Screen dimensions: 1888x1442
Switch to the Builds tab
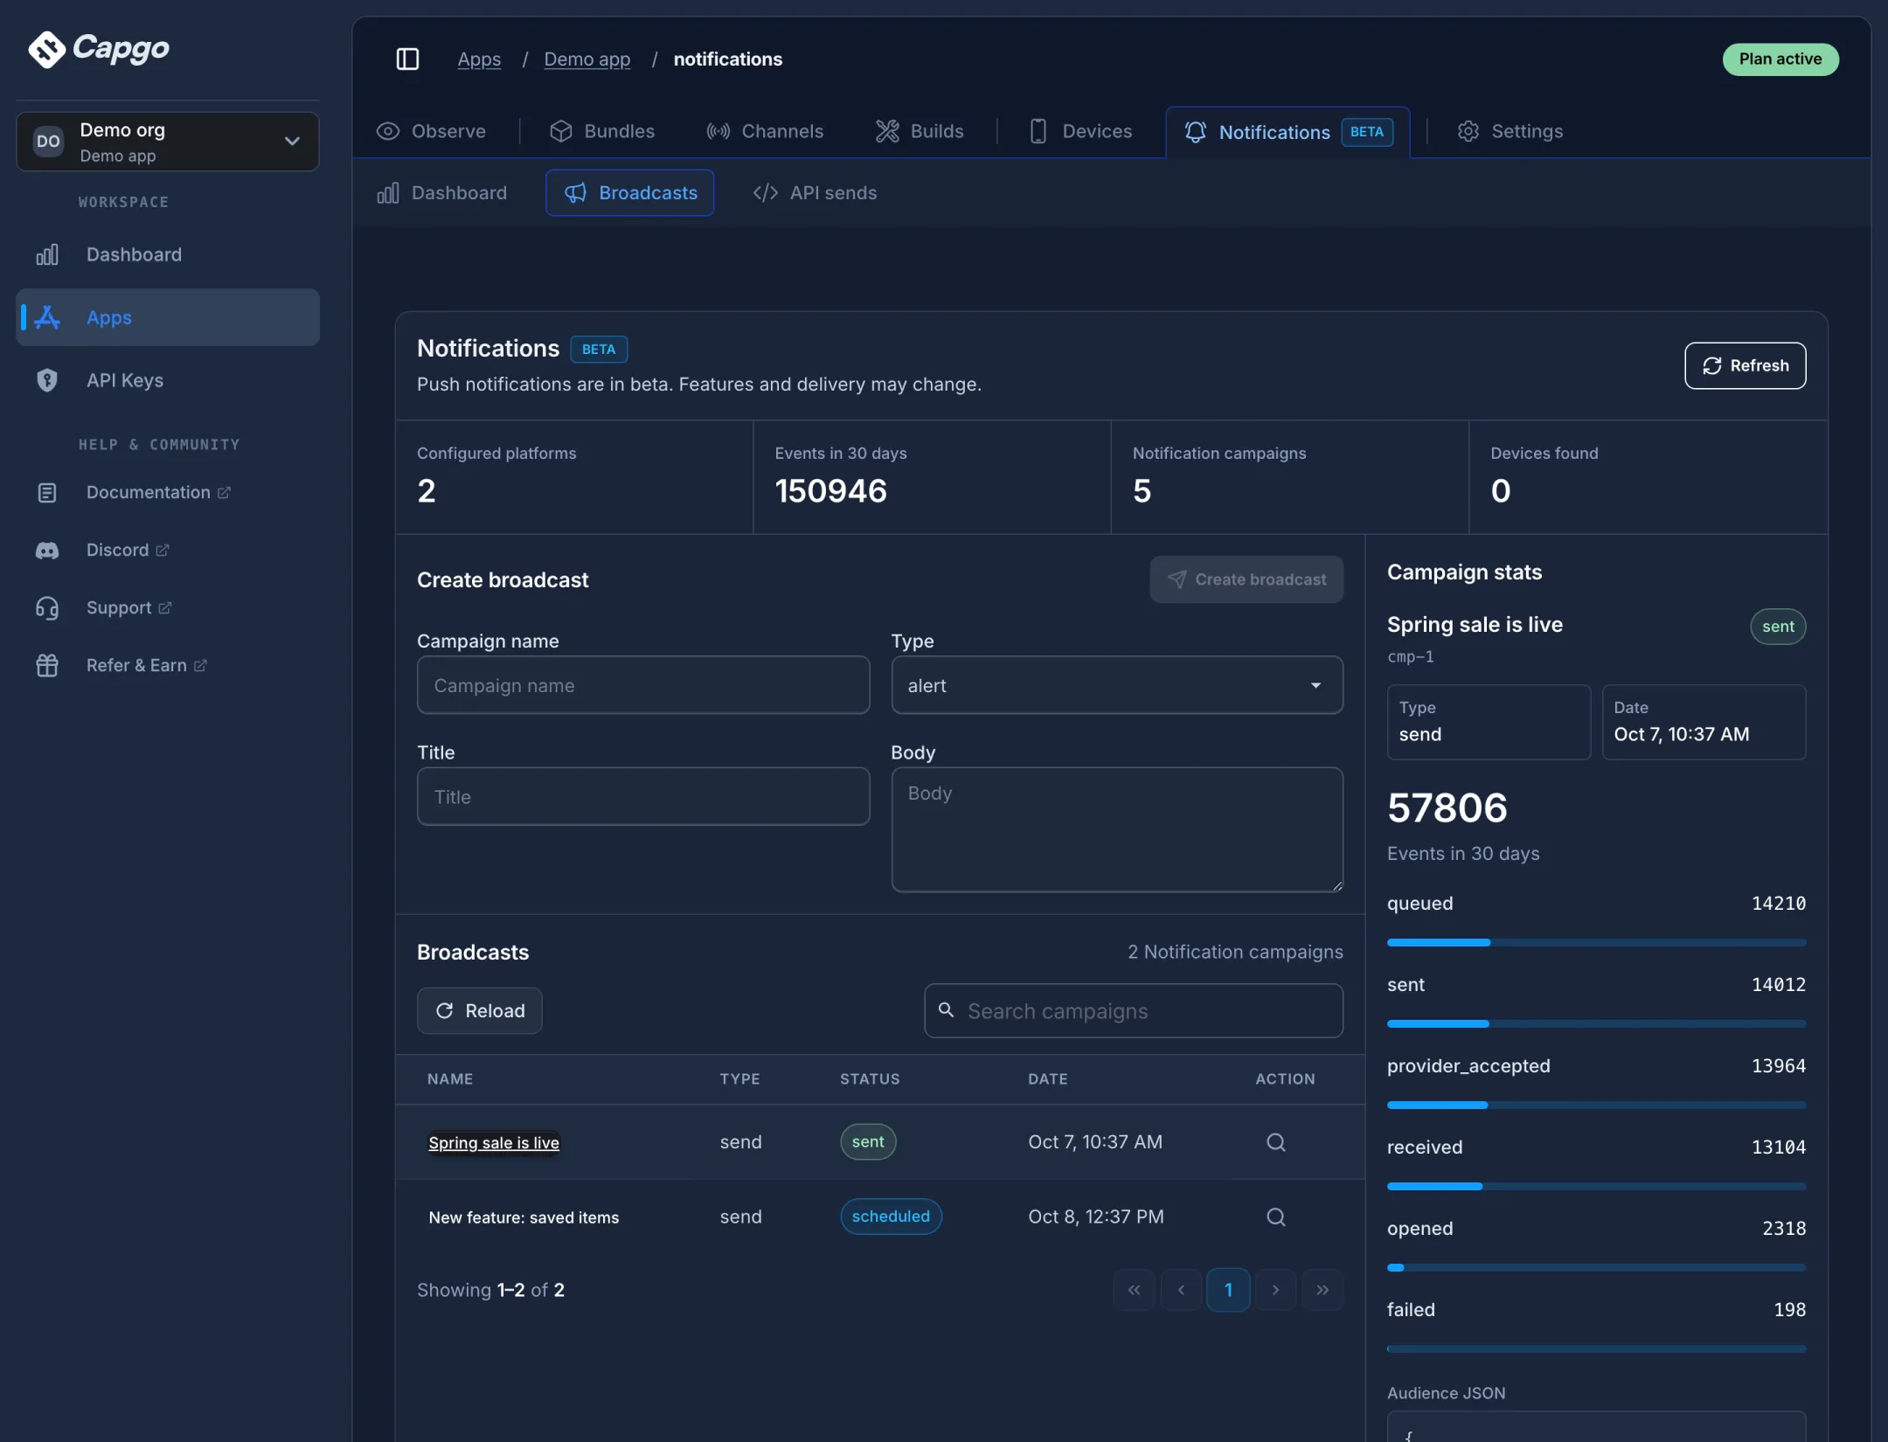point(920,131)
